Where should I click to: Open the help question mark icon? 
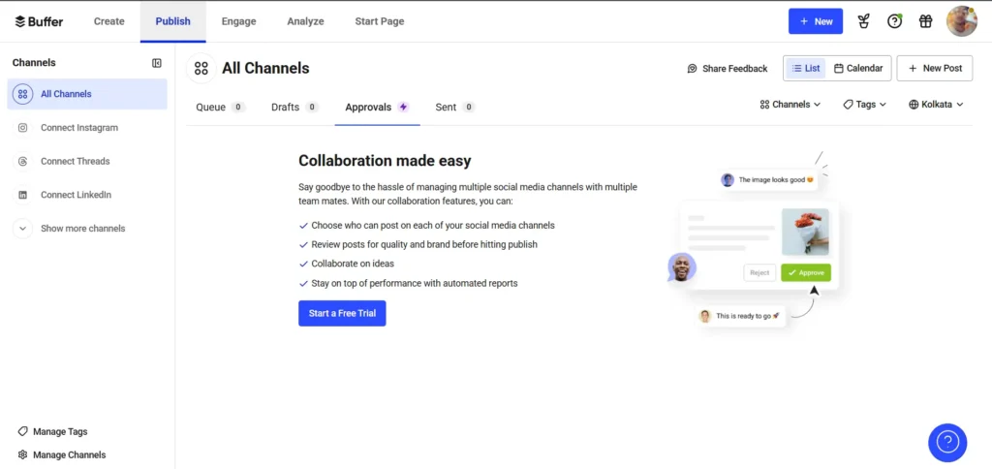tap(894, 21)
